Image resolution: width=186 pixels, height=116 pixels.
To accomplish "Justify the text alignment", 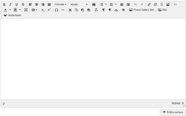I will [x=49, y=5].
